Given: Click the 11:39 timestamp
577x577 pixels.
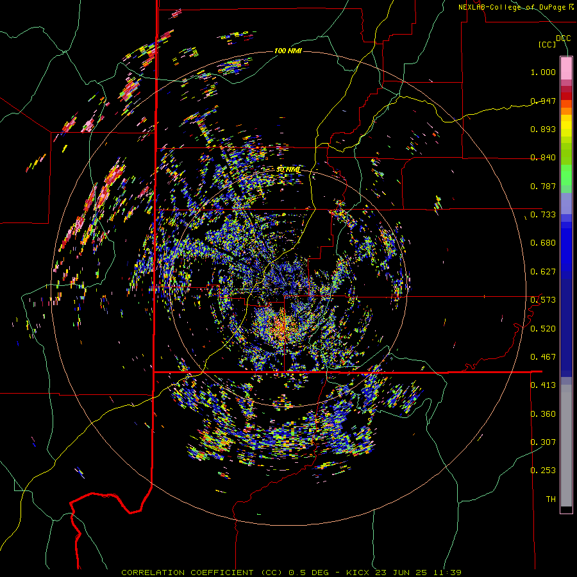Looking at the screenshot, I should pyautogui.click(x=447, y=573).
